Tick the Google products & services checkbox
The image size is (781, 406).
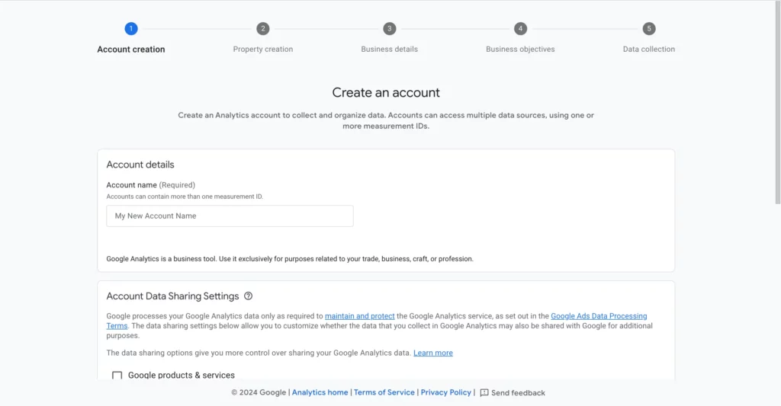[117, 376]
